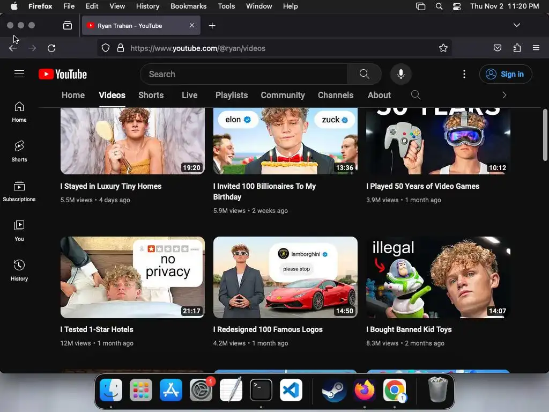Open App Store from the Dock

click(171, 390)
